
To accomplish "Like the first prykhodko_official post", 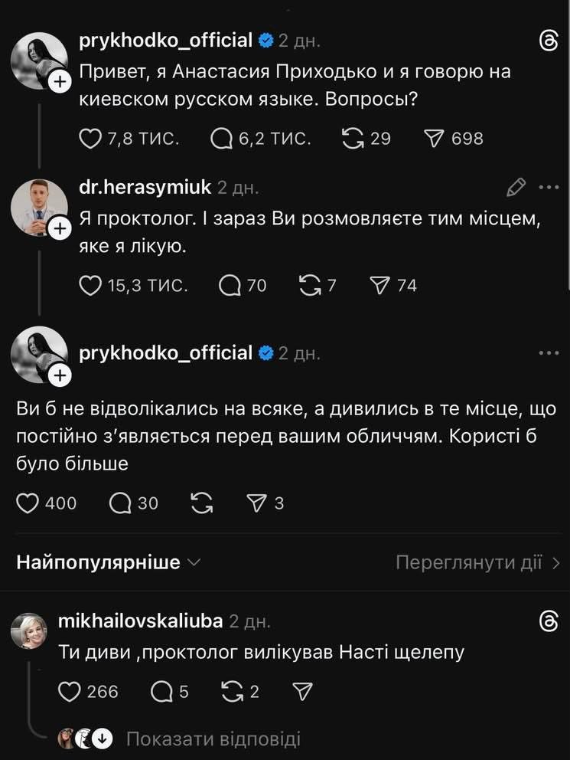I will click(x=91, y=139).
